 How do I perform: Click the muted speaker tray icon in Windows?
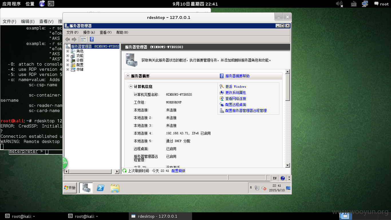(264, 188)
